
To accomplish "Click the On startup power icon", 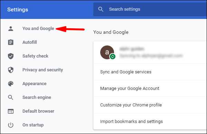I will pyautogui.click(x=11, y=125).
